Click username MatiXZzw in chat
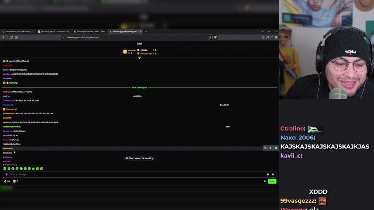 coord(8,74)
